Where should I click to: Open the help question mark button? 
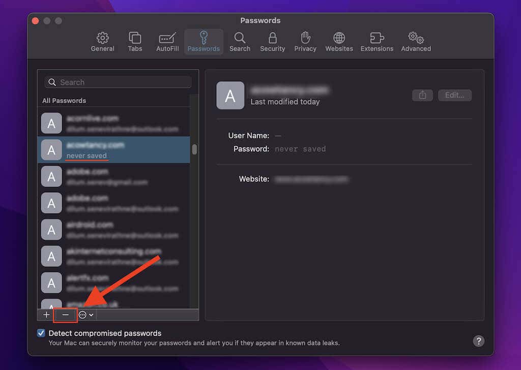[478, 341]
